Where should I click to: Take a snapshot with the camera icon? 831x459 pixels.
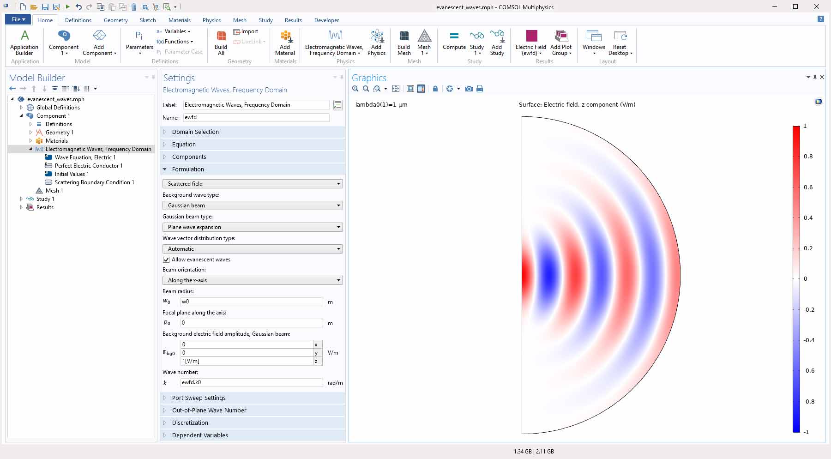coord(469,89)
